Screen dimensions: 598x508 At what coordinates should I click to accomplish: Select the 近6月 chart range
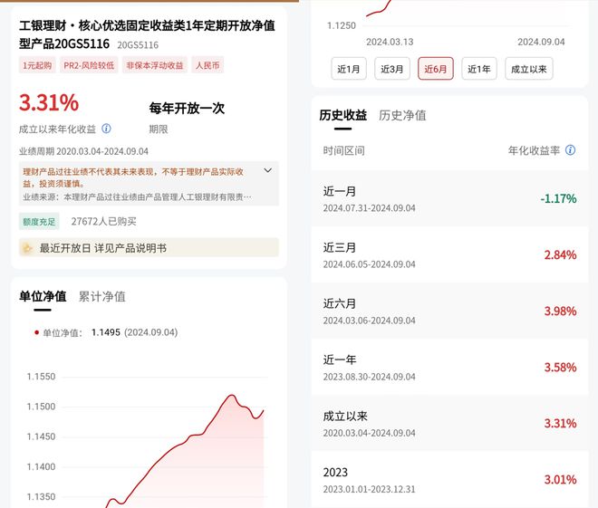(436, 69)
